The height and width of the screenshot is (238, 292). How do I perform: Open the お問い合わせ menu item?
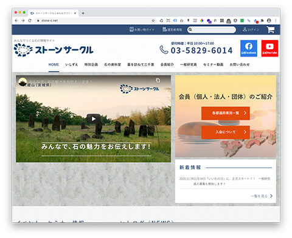pyautogui.click(x=240, y=64)
